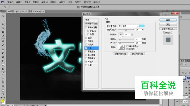Enable the 颜色叠加 color overlay checkbox

tap(86, 51)
